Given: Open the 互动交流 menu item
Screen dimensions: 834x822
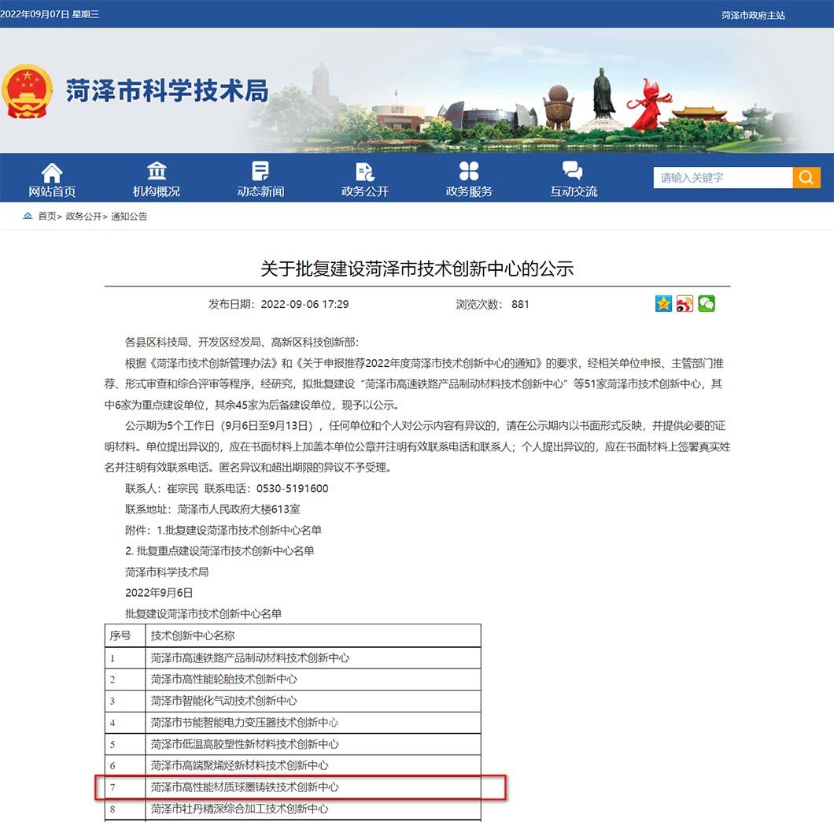Looking at the screenshot, I should pos(574,191).
